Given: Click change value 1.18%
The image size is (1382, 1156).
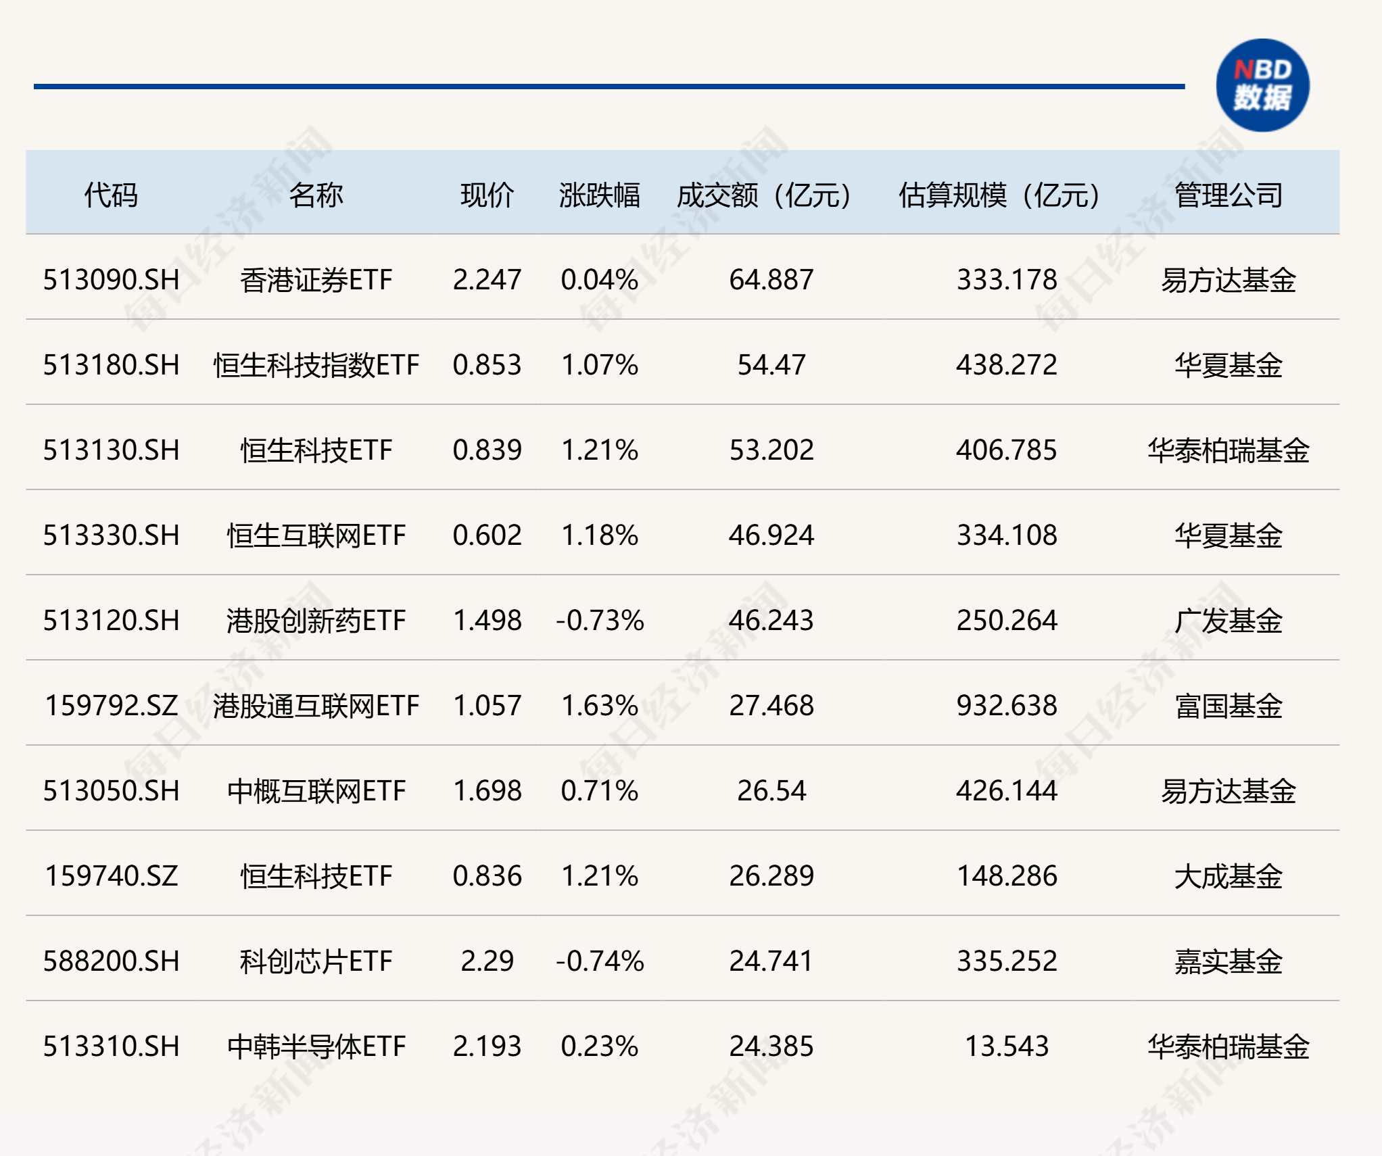Looking at the screenshot, I should (599, 535).
